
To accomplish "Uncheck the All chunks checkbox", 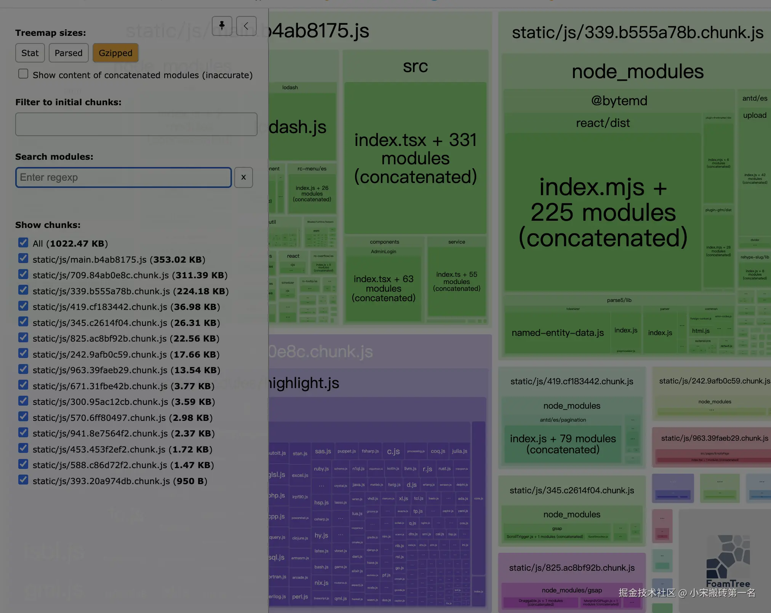I will [x=23, y=243].
